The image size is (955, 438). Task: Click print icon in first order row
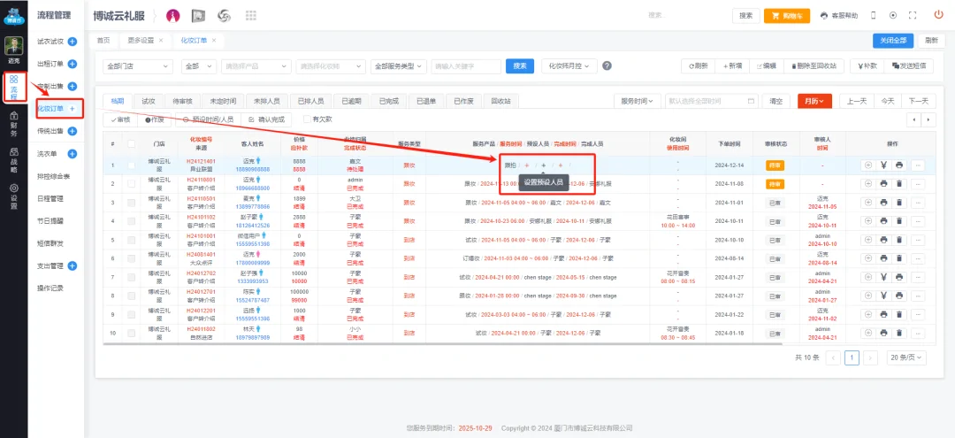[x=898, y=165]
